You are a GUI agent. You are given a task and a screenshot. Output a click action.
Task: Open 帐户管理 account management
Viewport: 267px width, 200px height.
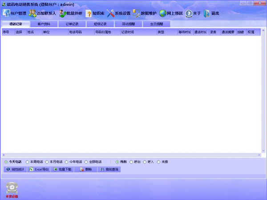[15, 13]
